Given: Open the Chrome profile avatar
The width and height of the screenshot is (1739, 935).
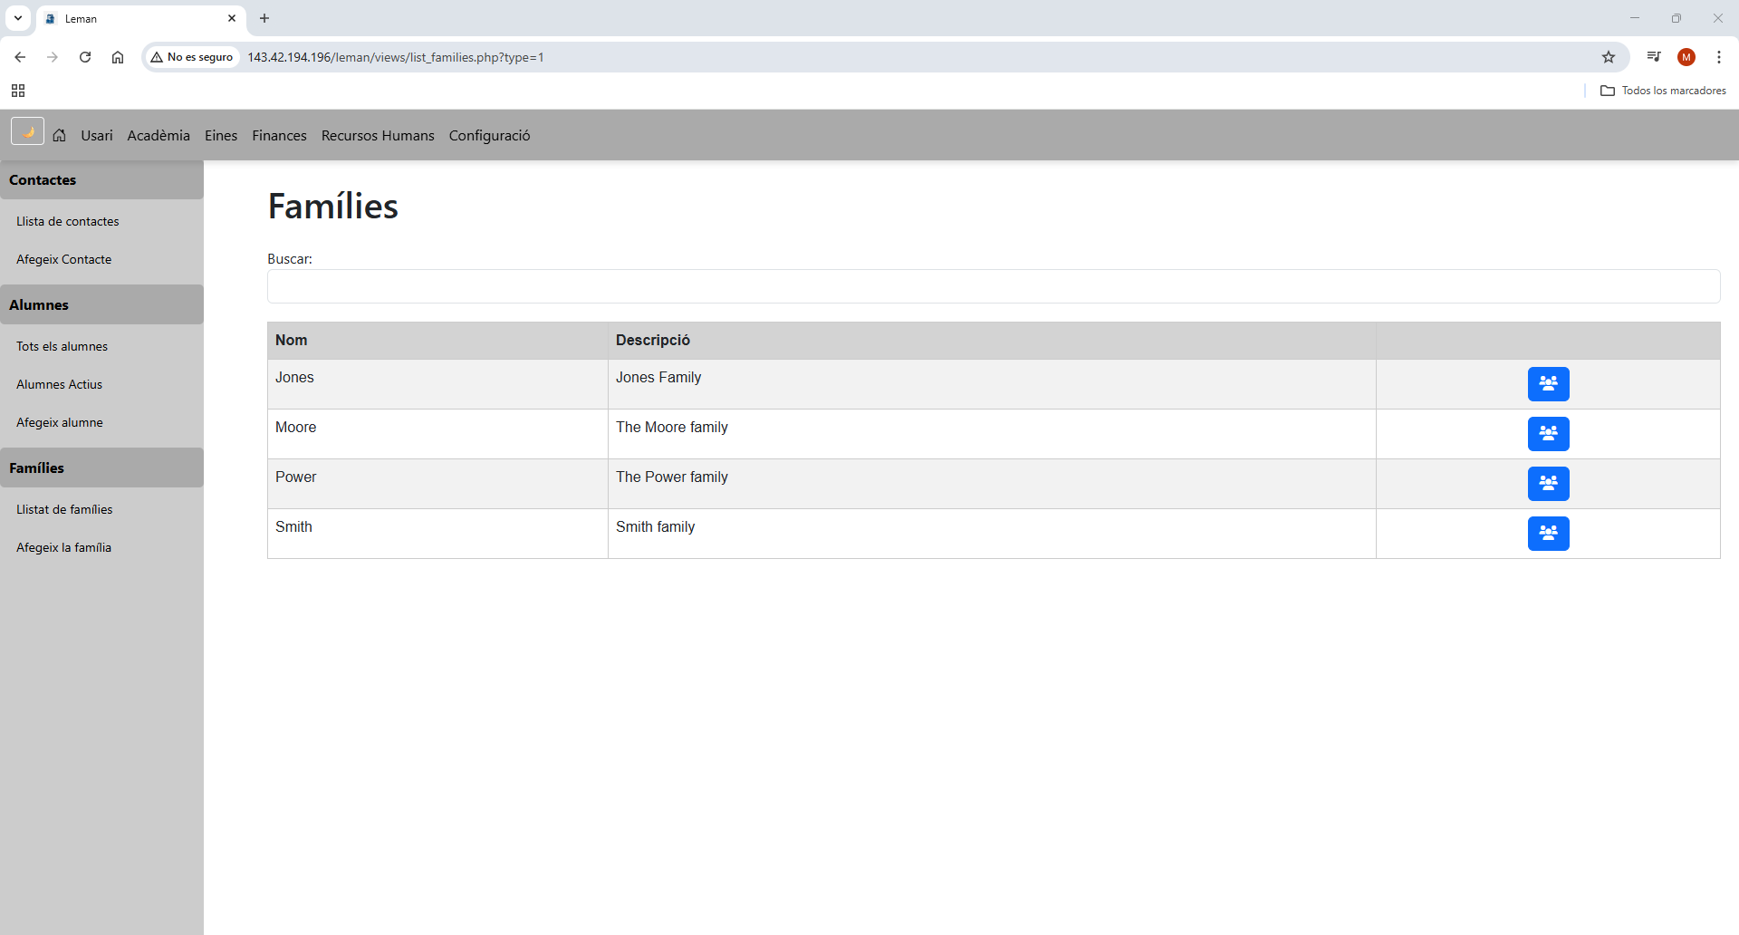Looking at the screenshot, I should click(1686, 57).
